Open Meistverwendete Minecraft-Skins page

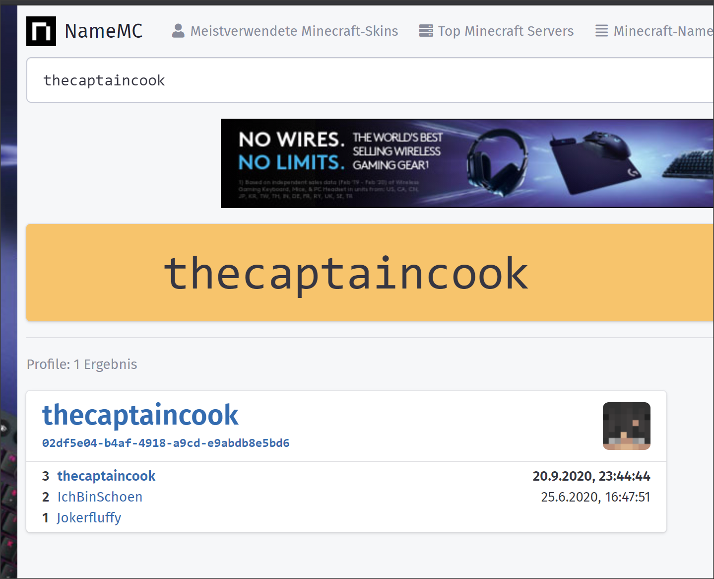294,31
